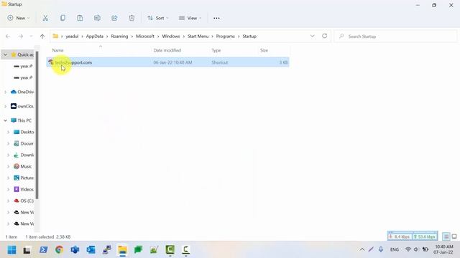Click Start Menu in the address path
This screenshot has height=258, width=460.
pyautogui.click(x=198, y=37)
